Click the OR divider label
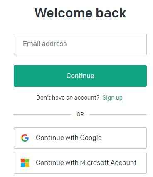Viewport: 153px width, 177px height. (80, 114)
